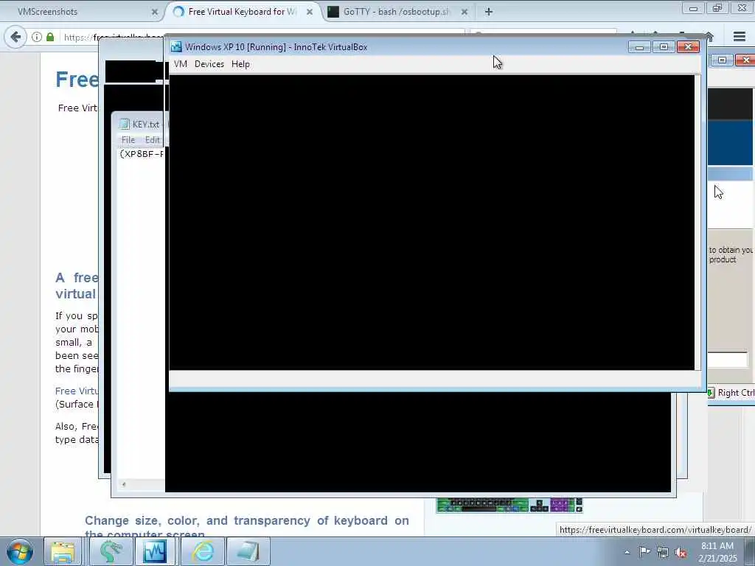Click the virtual keyboard thumbnail image

pos(509,506)
